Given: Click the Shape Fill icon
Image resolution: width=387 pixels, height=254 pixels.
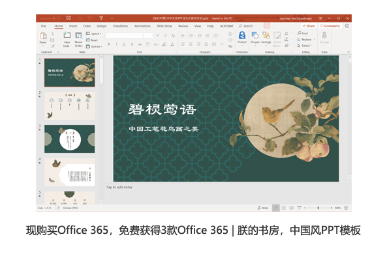Looking at the screenshot, I should click(x=286, y=33).
